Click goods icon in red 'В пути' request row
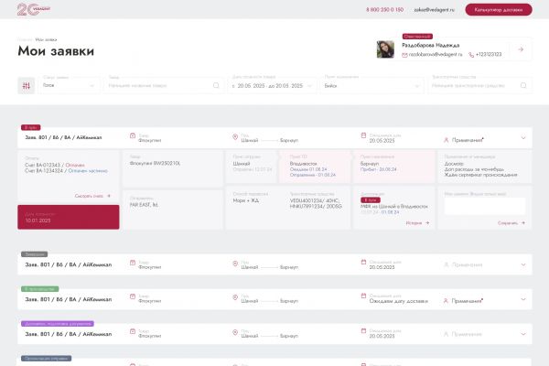The height and width of the screenshot is (366, 549). coord(133,135)
